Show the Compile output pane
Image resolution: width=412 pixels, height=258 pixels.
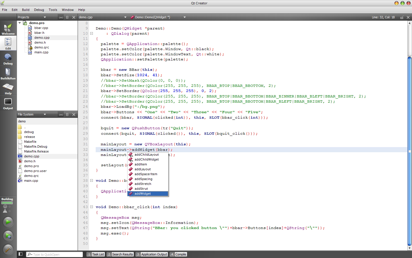point(178,254)
